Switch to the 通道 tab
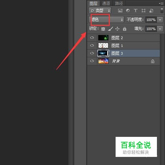Viewport: 165px width, 165px height. [x=106, y=4]
